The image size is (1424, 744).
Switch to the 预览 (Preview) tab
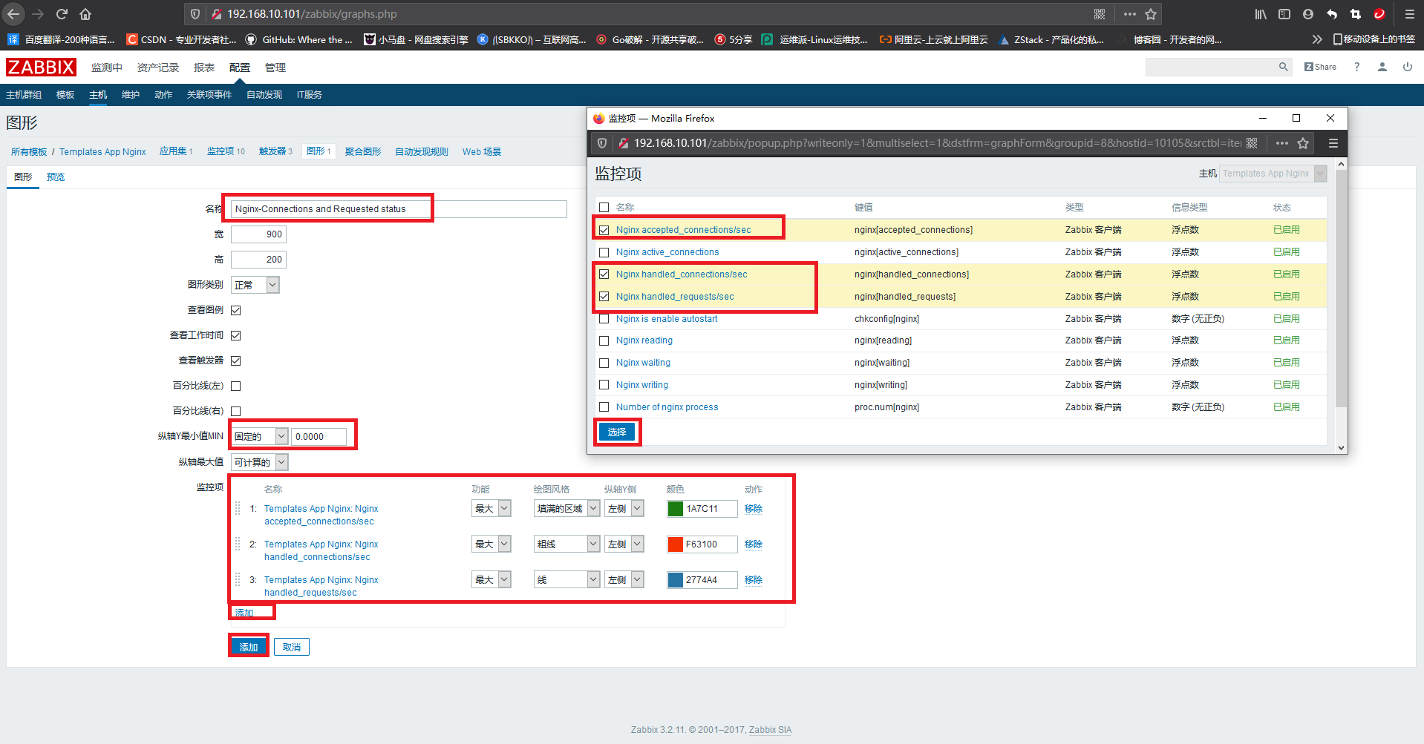pyautogui.click(x=56, y=177)
